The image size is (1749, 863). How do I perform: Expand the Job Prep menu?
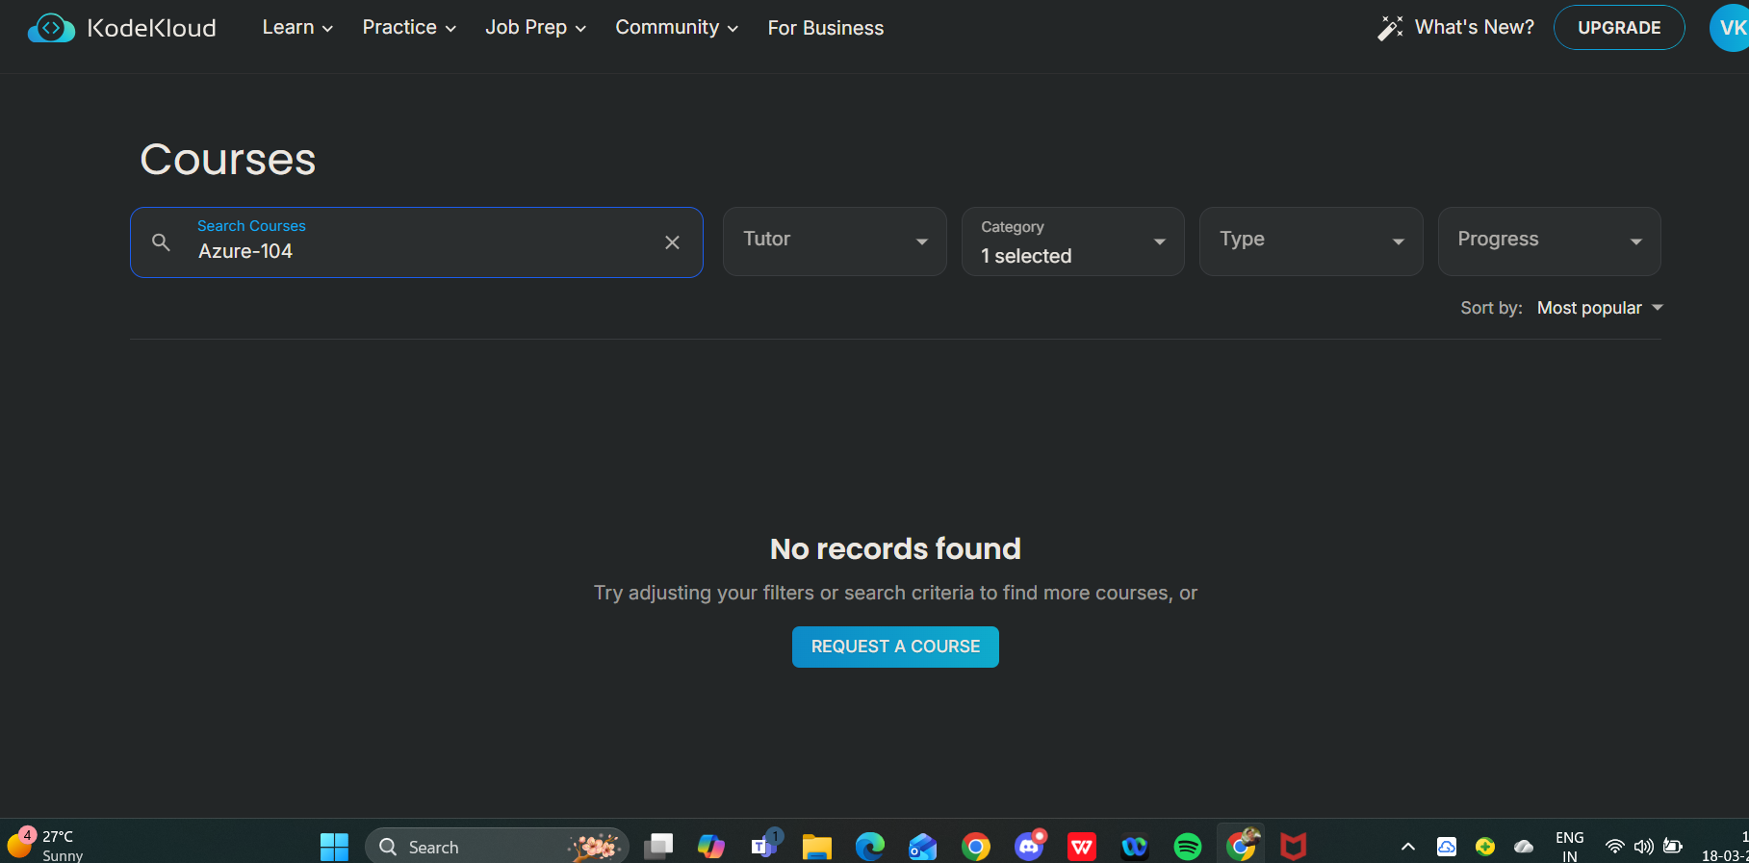(535, 28)
